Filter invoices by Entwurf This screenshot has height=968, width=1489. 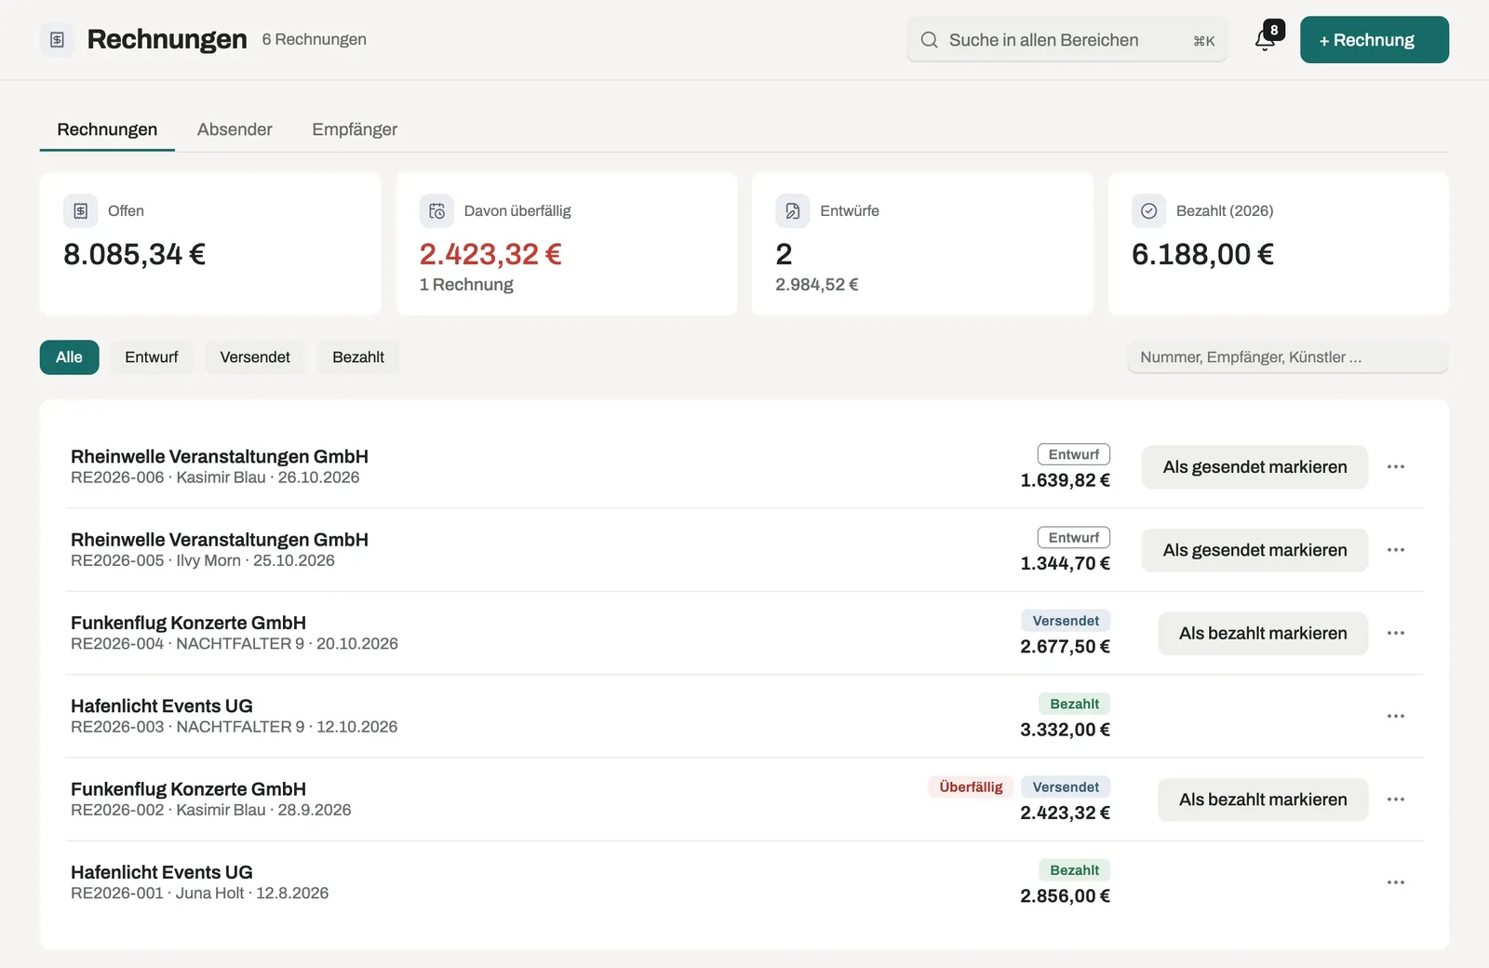[152, 357]
